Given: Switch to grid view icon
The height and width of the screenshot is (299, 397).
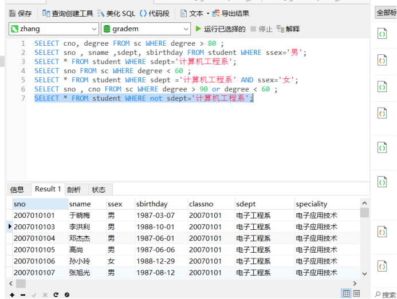Looking at the screenshot, I should [347, 293].
